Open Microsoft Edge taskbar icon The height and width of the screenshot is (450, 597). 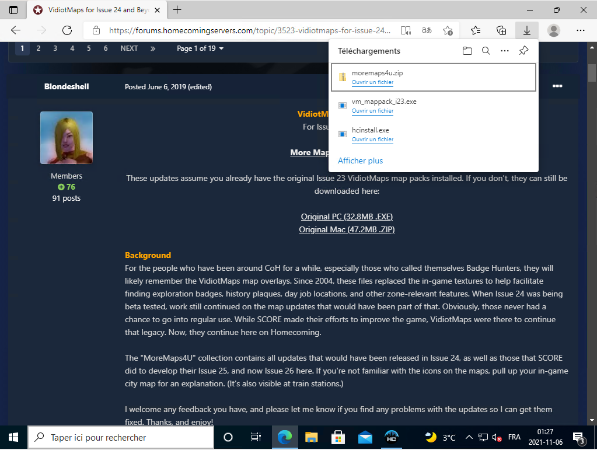coord(284,437)
